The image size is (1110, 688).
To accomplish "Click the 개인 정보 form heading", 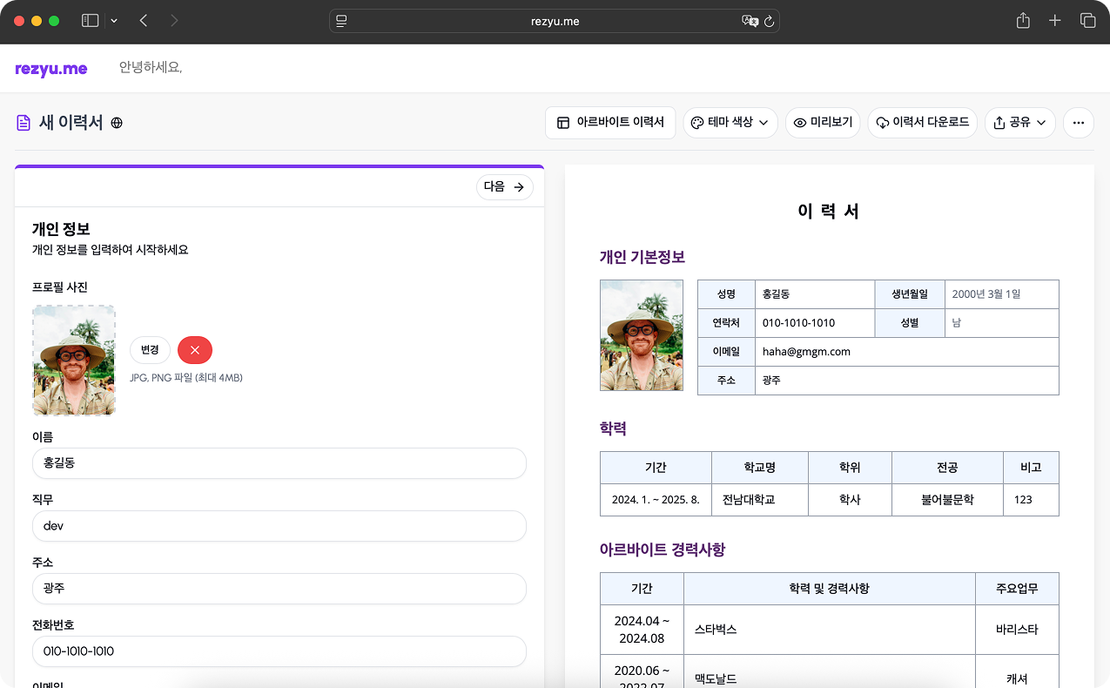I will tap(61, 229).
